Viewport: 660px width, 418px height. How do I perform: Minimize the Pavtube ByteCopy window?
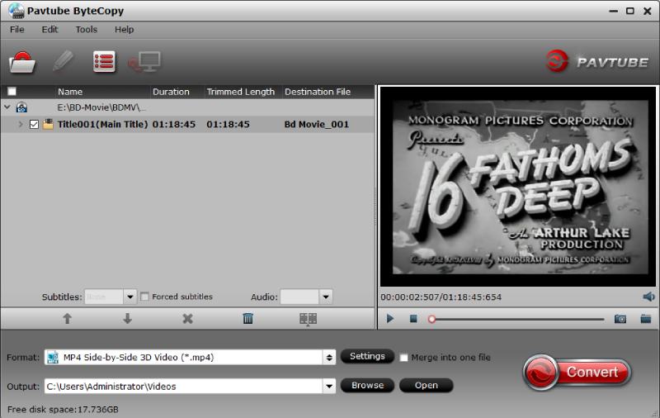pos(613,11)
